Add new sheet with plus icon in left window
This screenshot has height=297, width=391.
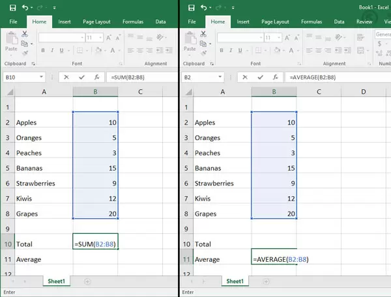tap(87, 281)
